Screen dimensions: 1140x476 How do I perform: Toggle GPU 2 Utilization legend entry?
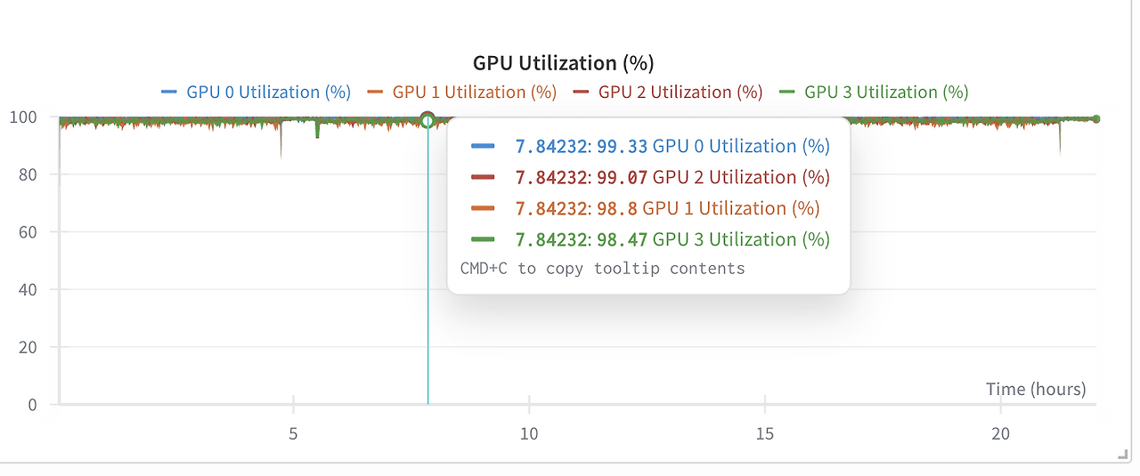[680, 92]
